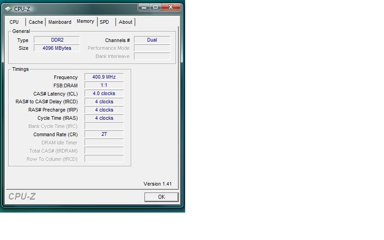The height and width of the screenshot is (240, 384).
Task: Switch to the CPU tab
Action: click(15, 22)
